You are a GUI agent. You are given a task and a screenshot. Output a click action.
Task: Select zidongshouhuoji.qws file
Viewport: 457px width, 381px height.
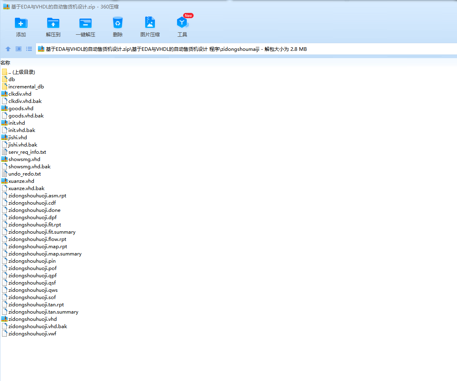click(30, 290)
